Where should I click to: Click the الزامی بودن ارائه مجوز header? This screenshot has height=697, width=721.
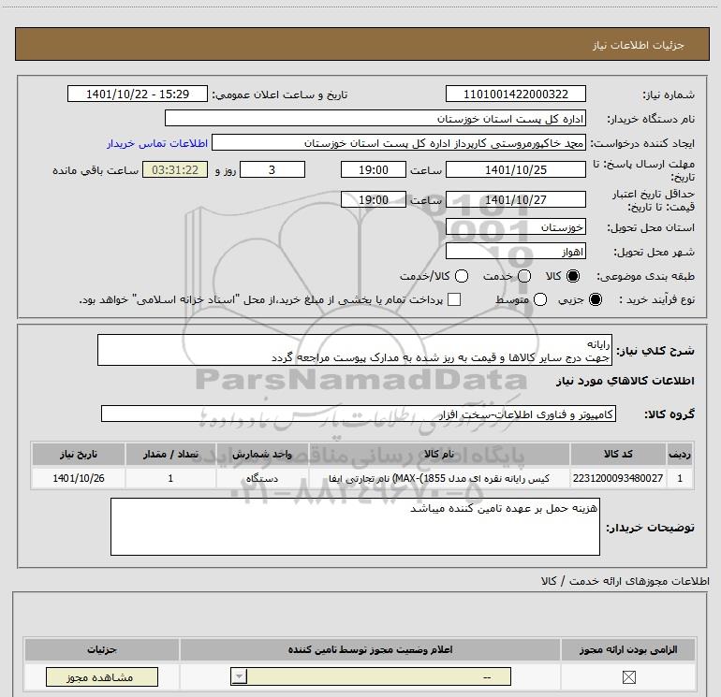click(628, 649)
